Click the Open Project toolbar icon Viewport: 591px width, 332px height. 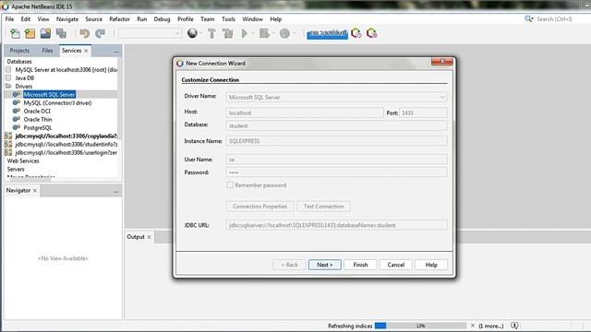point(45,33)
